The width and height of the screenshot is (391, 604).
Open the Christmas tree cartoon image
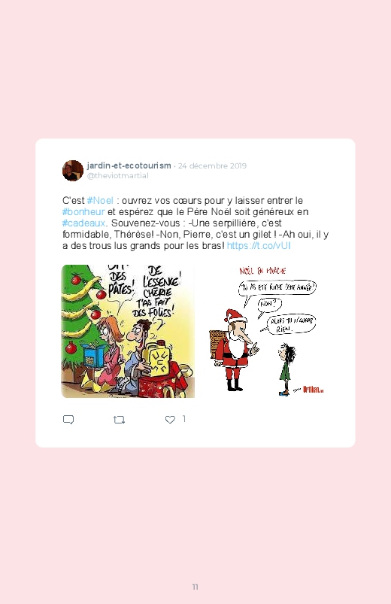tap(128, 331)
